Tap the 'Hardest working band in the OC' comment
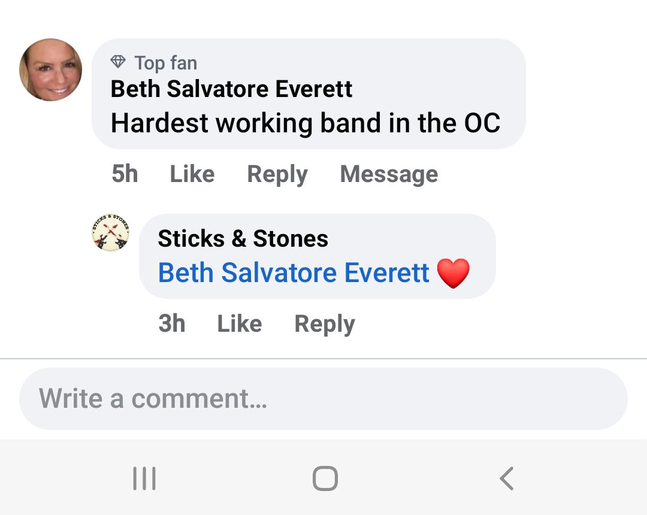The image size is (647, 515). click(x=305, y=123)
